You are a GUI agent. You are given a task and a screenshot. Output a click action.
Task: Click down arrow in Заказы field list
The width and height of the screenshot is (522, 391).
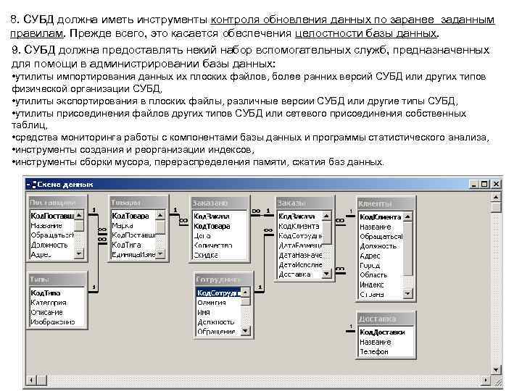coord(326,274)
